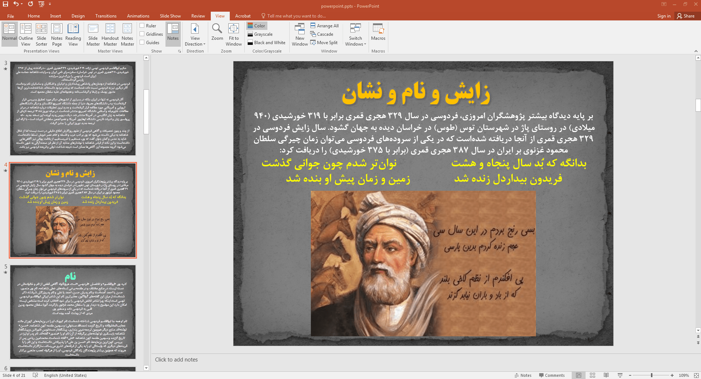Screen dimensions: 701x379
Task: Open Show group dialog launcher
Action: pos(179,51)
